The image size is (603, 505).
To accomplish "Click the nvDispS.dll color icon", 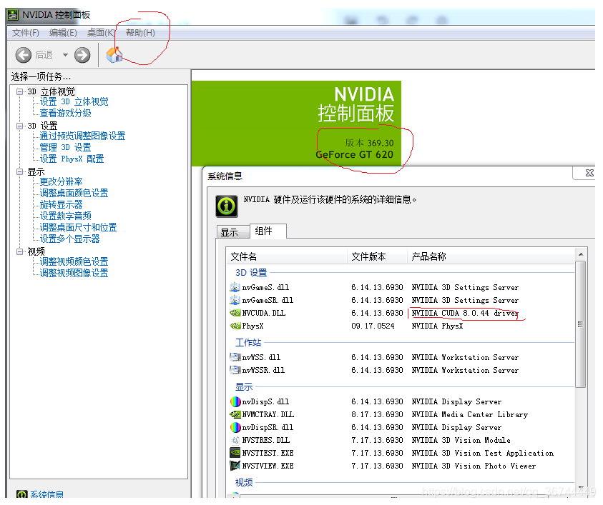I will 235,401.
